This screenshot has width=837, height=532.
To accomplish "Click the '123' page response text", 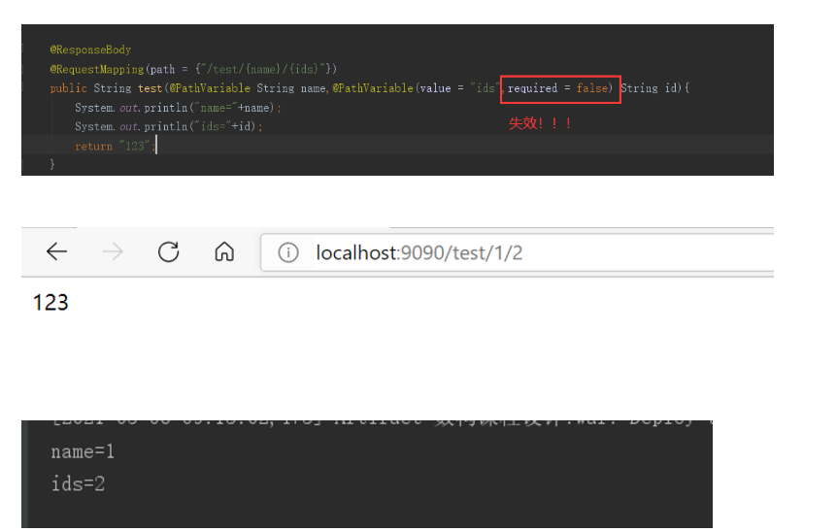I will (x=50, y=303).
